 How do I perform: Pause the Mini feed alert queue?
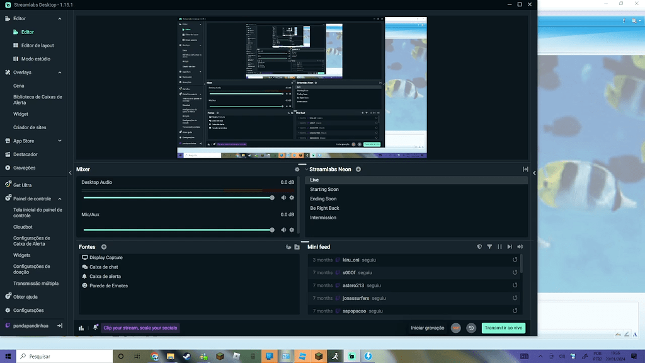coord(499,247)
